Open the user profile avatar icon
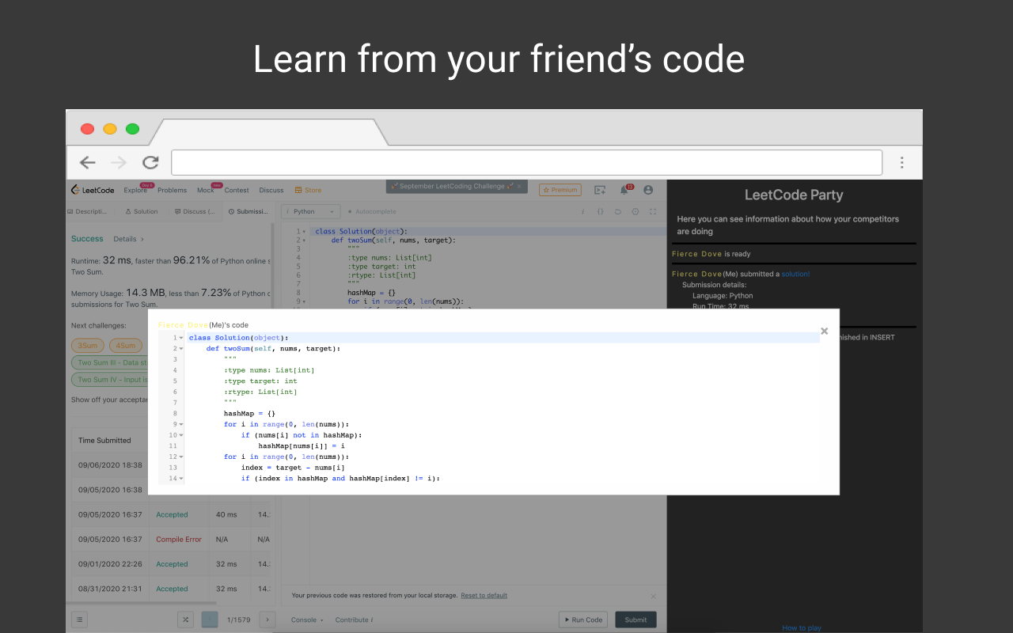Viewport: 1013px width, 633px height. pos(648,190)
